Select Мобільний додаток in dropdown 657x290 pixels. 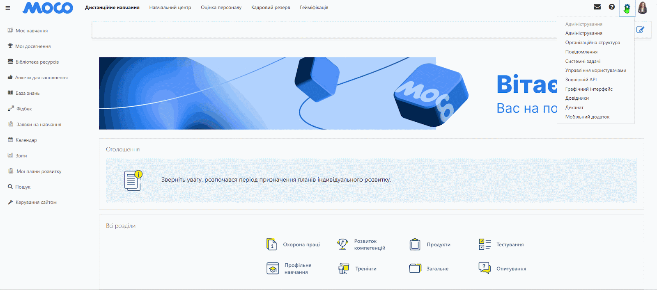pyautogui.click(x=587, y=117)
